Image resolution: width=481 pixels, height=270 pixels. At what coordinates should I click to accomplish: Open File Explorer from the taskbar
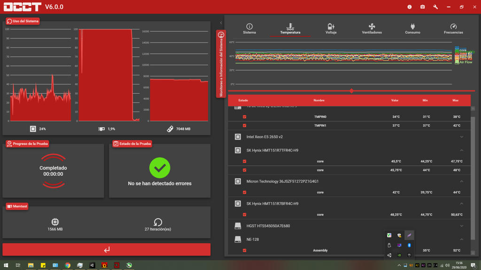31,265
